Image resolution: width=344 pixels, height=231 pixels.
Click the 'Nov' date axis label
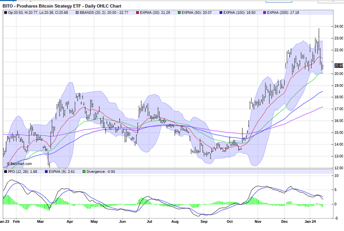(x=258, y=221)
